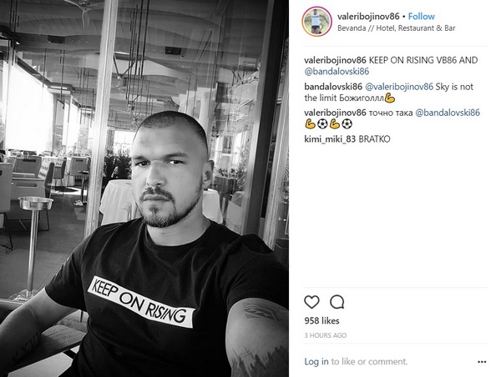Viewport: 501px width, 377px height.
Task: Open @bandalovski86 mention in the точно така reply
Action: tap(448, 113)
